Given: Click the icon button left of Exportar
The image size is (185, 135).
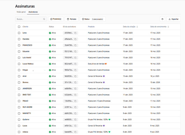Looking at the screenshot, I should click(x=162, y=19).
